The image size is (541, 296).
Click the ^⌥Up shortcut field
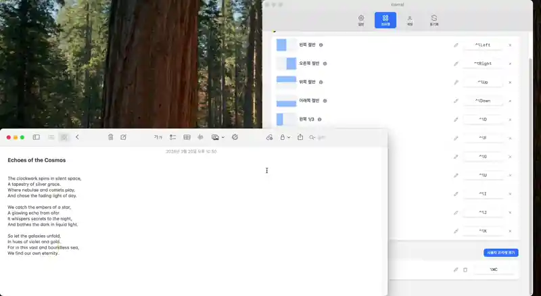(x=483, y=82)
